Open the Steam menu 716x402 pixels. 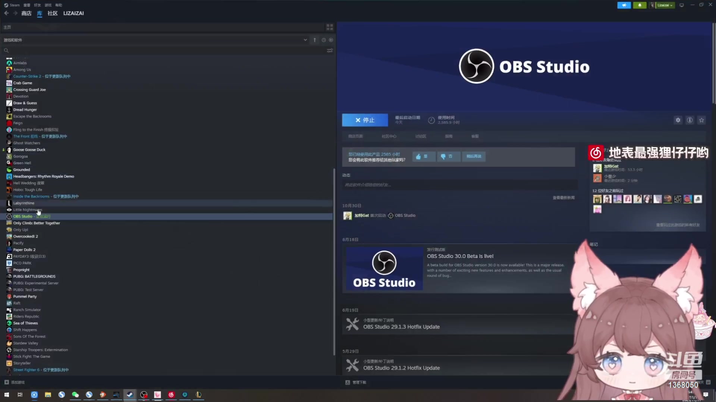12,5
